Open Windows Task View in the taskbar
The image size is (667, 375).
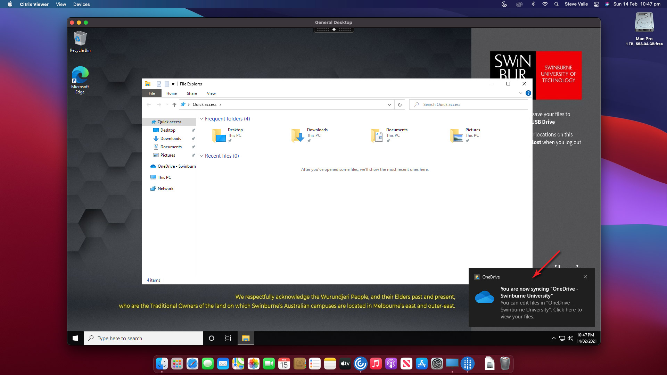(x=228, y=338)
